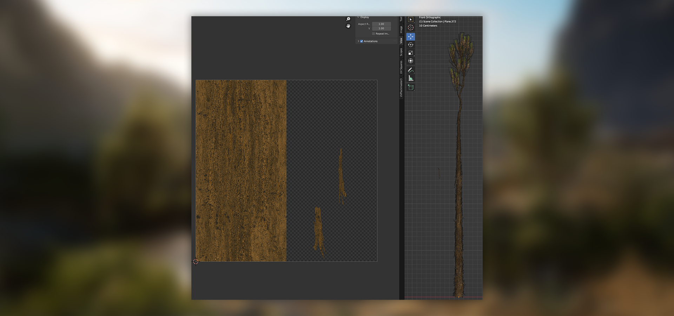Select the Move tool
Viewport: 674px width, 316px height.
click(410, 37)
